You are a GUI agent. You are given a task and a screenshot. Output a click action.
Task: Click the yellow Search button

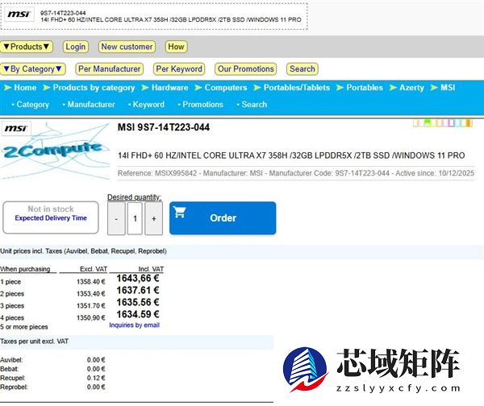point(302,69)
